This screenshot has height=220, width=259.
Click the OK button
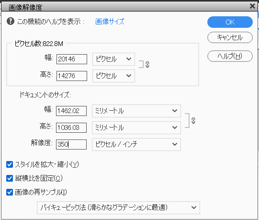(x=230, y=22)
